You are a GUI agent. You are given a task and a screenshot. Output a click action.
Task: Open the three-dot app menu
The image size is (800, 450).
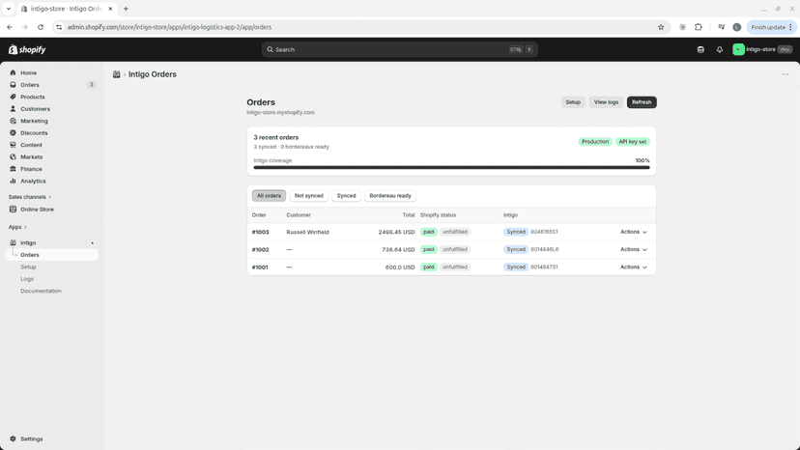[786, 74]
